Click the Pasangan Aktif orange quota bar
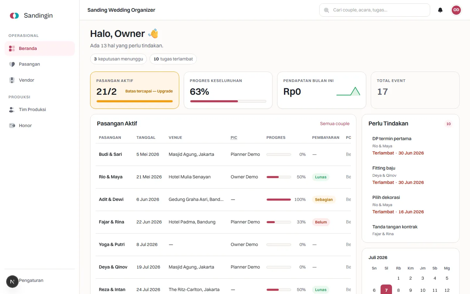470x294 pixels. [134, 101]
